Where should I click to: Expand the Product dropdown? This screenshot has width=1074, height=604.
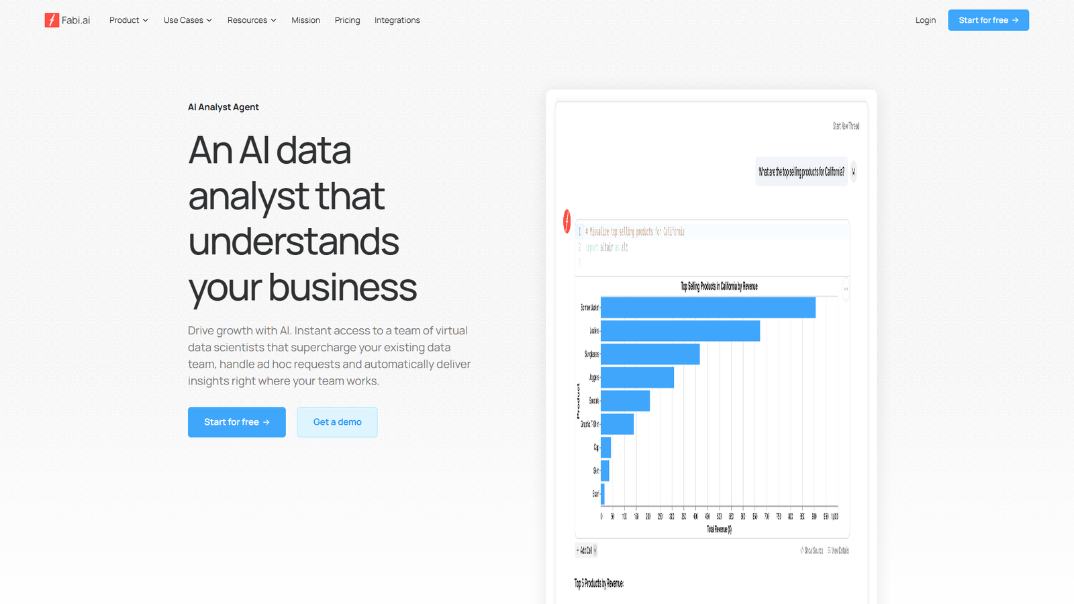(128, 20)
